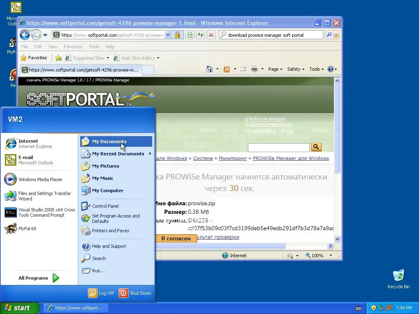Open the Favorites star button

(34, 58)
